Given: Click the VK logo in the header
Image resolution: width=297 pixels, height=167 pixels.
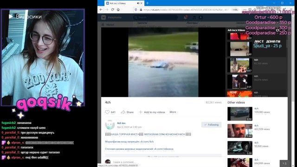Looking at the screenshot, I should (103, 18).
